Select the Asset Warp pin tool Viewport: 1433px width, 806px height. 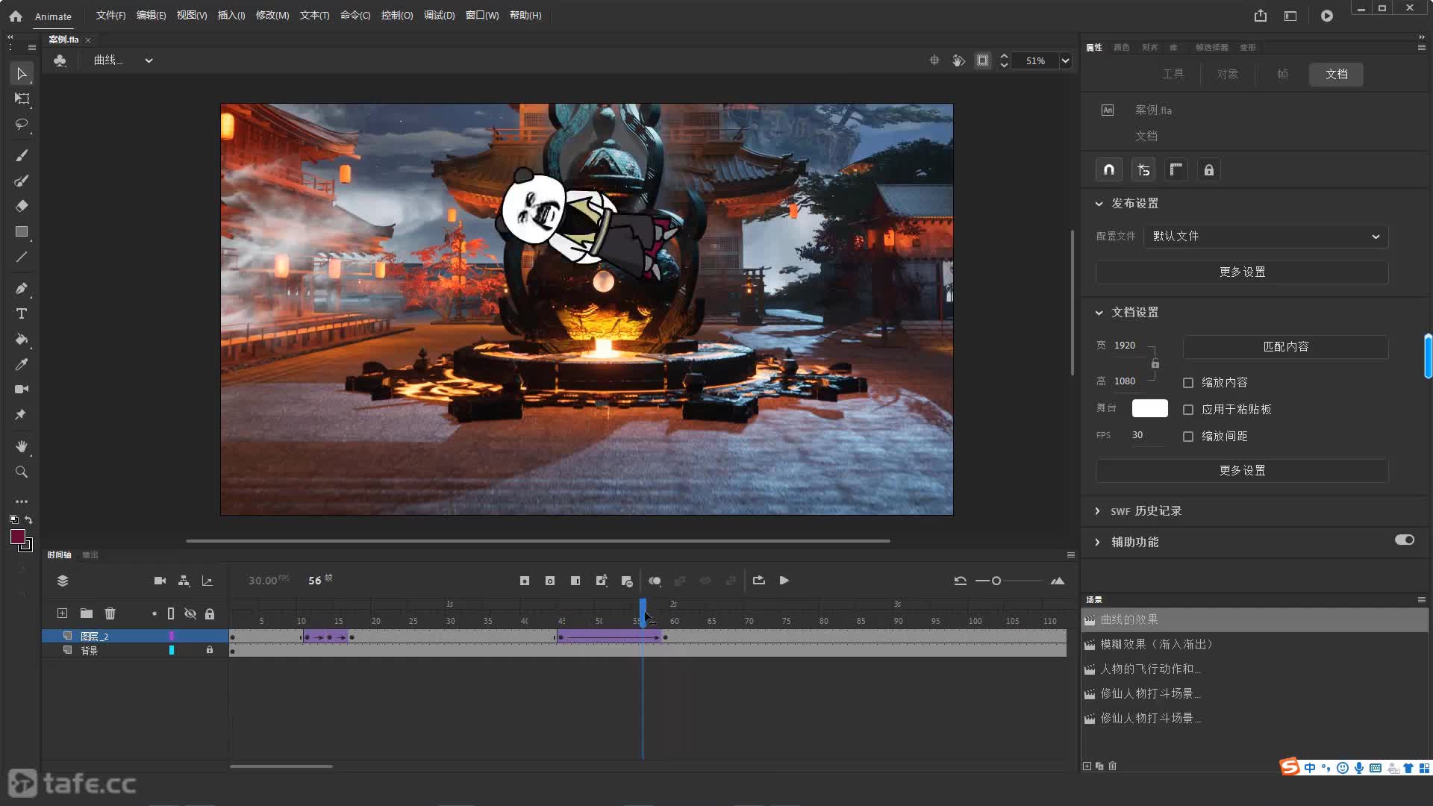22,414
